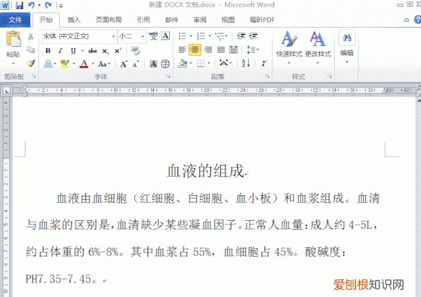
Task: Apply distributed alignment
Action: coord(234,50)
